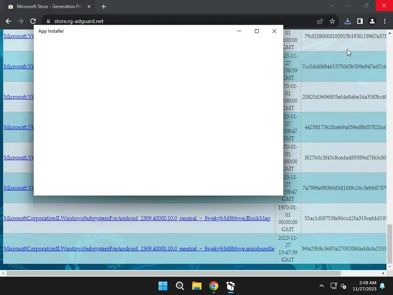
Task: Open Chrome downloads icon
Action: click(348, 22)
